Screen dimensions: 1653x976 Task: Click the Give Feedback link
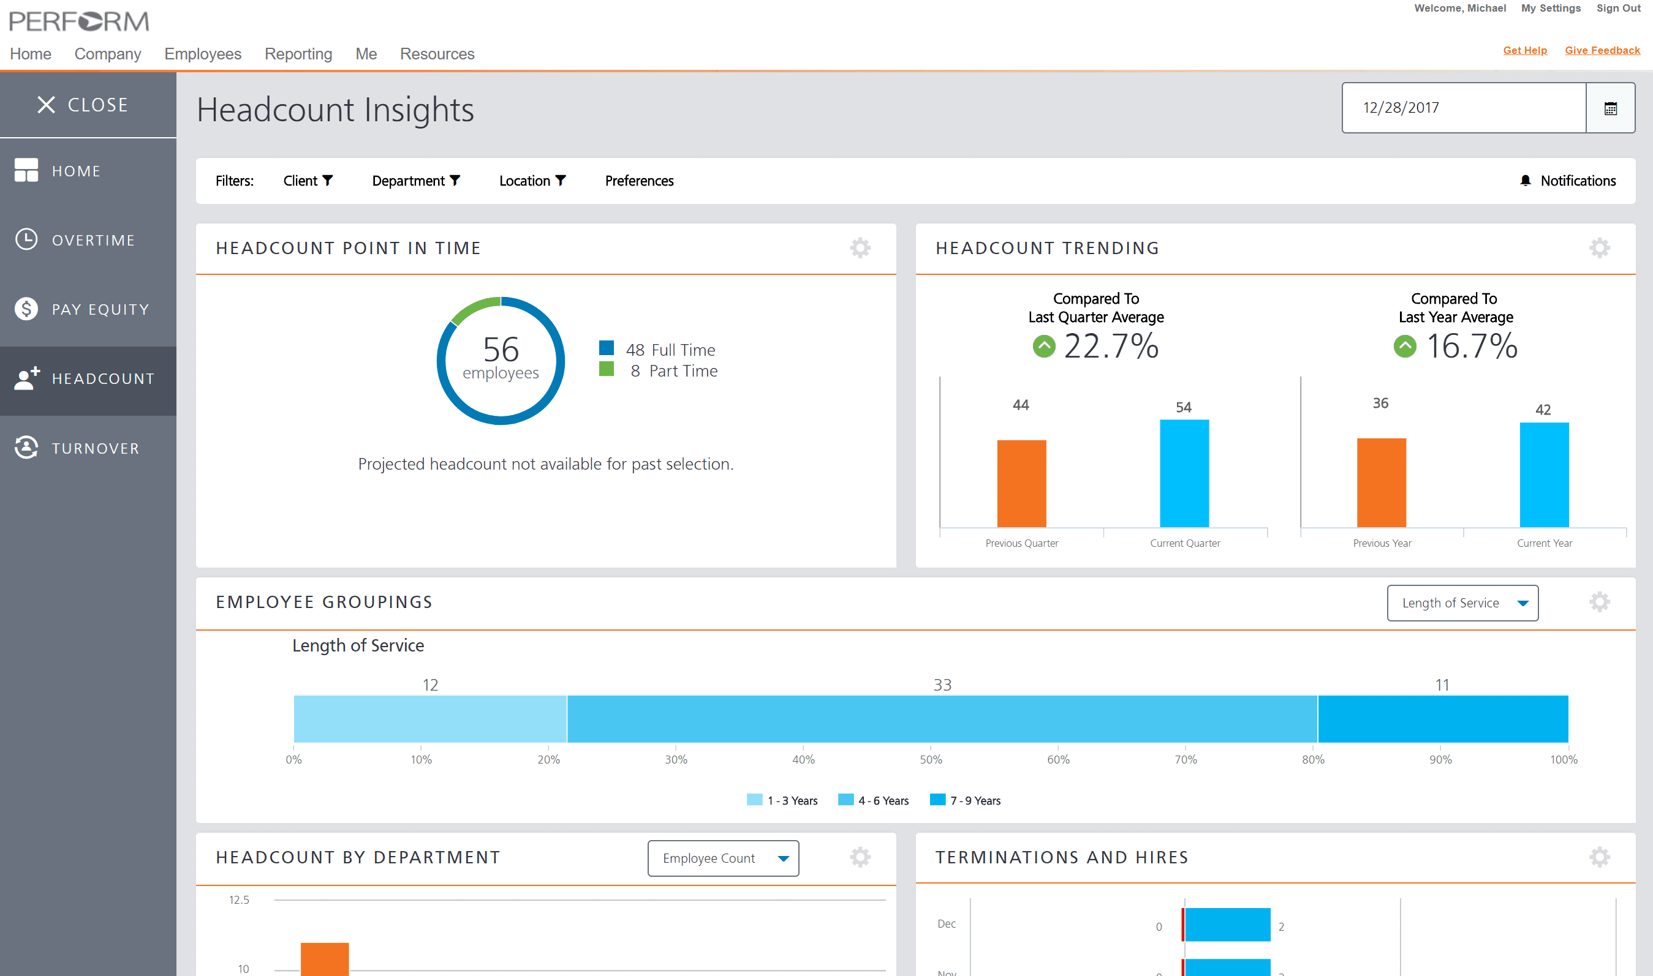click(1602, 50)
